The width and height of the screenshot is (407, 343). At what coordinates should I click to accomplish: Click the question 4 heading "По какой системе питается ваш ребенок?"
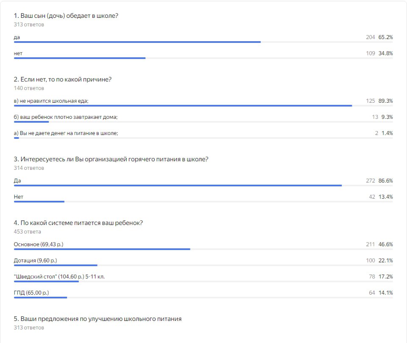pos(78,223)
